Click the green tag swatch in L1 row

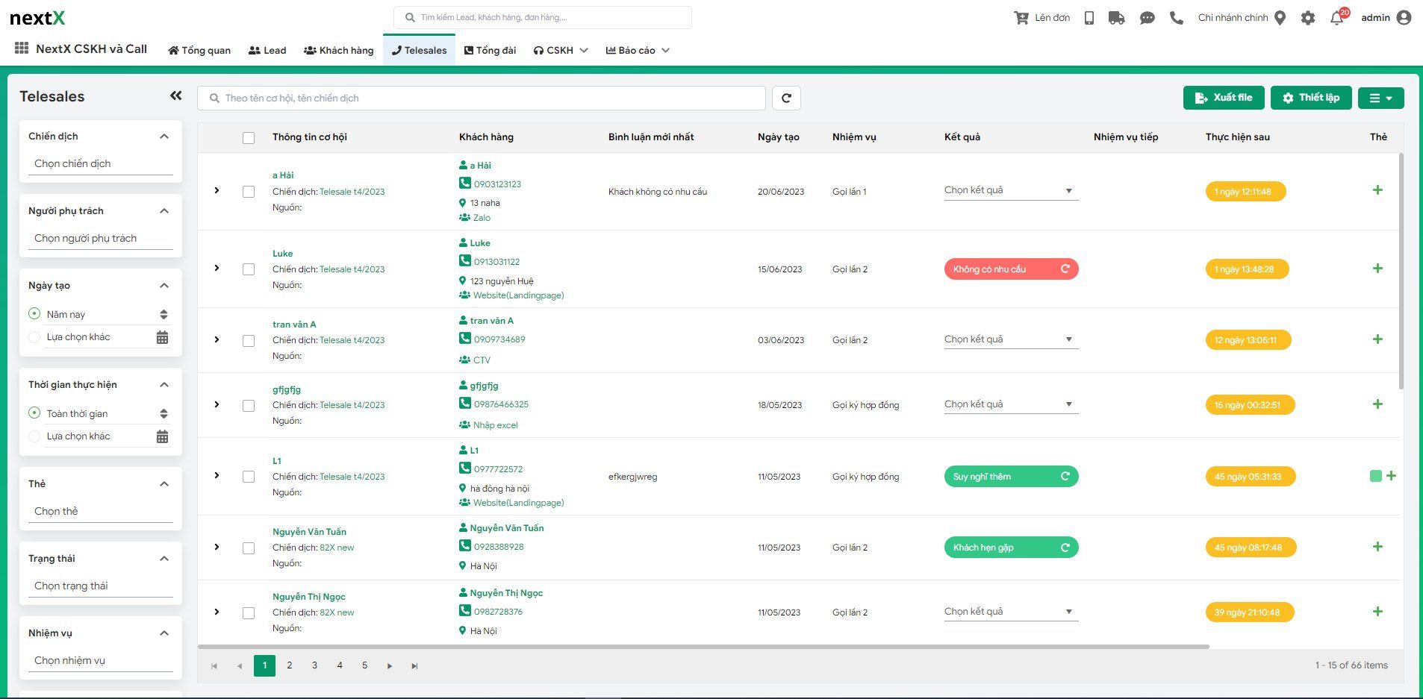1375,476
